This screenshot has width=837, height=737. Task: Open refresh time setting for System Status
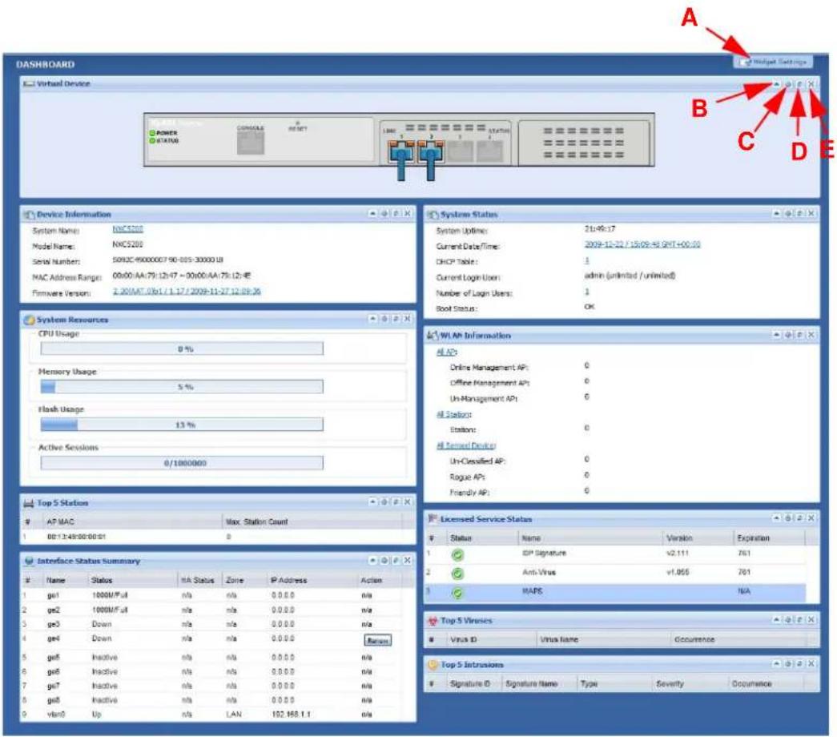(x=788, y=214)
